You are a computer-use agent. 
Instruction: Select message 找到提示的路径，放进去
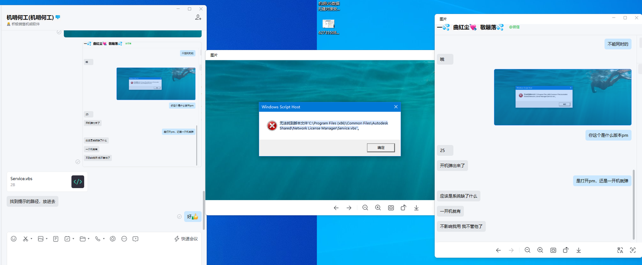pos(33,201)
